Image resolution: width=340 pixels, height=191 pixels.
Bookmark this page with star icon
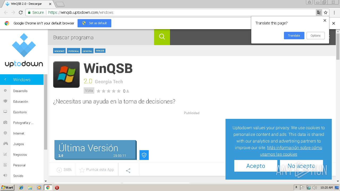(326, 12)
